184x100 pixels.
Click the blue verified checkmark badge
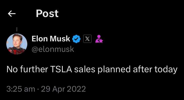pyautogui.click(x=76, y=39)
